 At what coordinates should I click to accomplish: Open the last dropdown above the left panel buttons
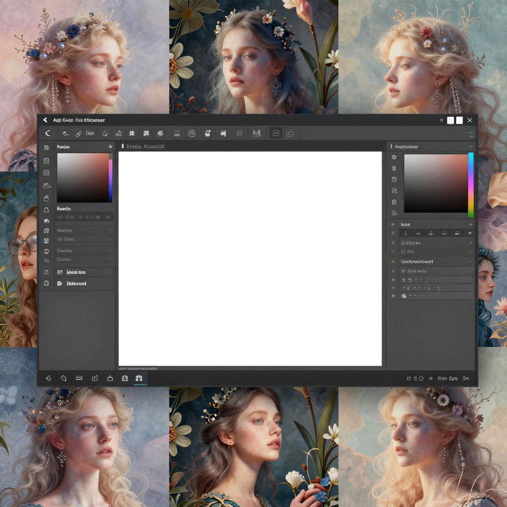coord(84,259)
